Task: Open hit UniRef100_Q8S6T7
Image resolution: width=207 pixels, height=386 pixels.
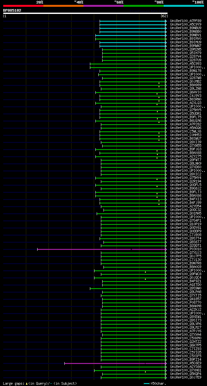Action: pyautogui.click(x=186, y=242)
